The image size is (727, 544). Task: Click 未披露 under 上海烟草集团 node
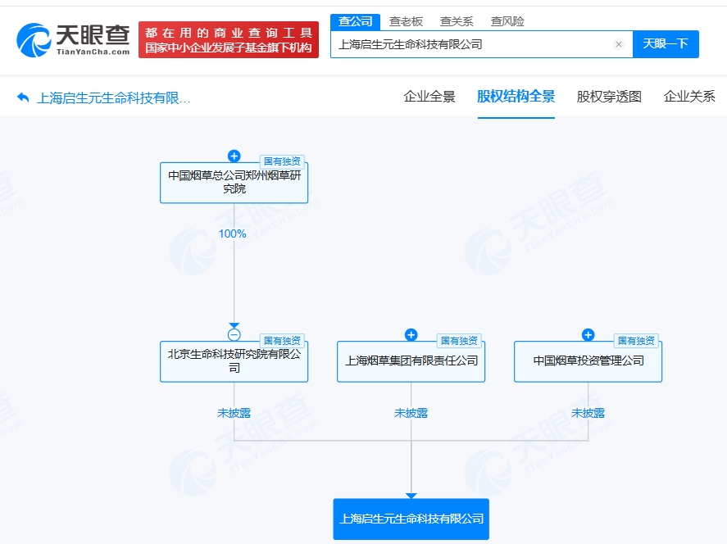pyautogui.click(x=410, y=413)
